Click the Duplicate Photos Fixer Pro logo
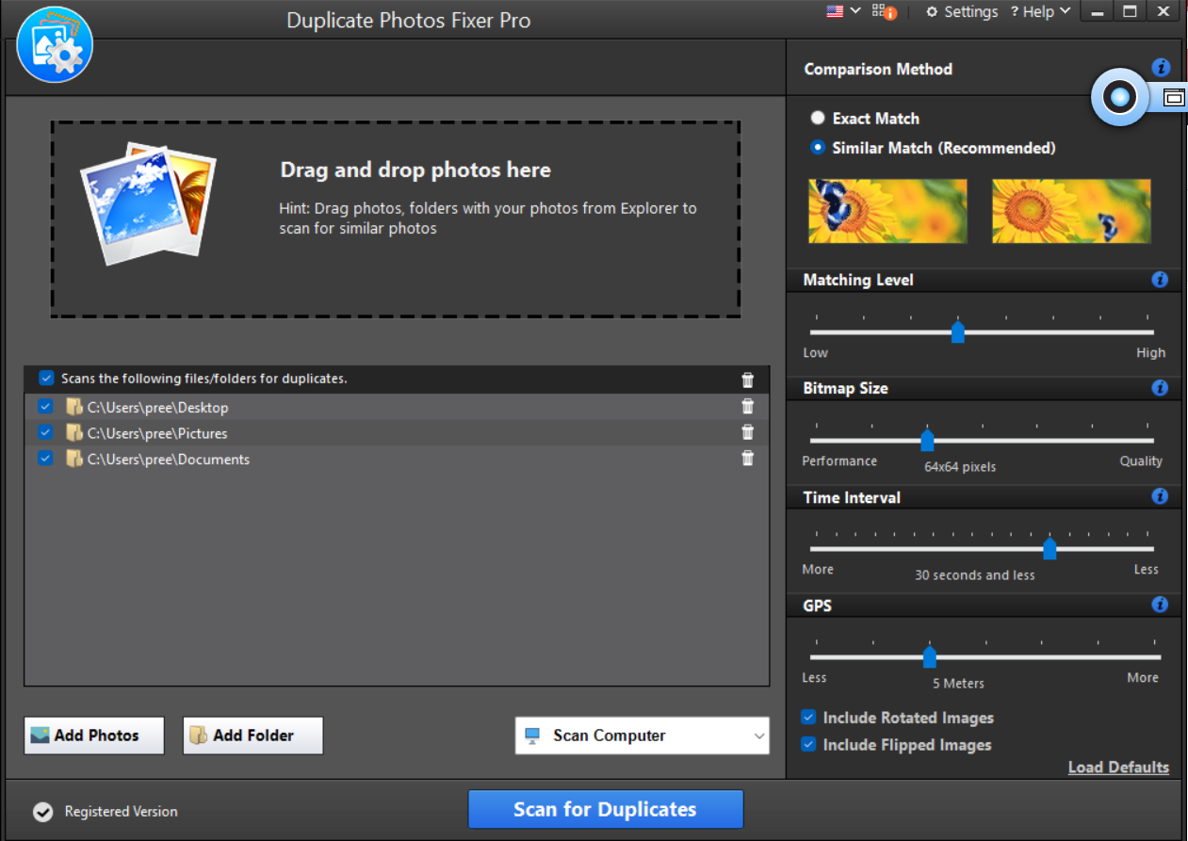The width and height of the screenshot is (1188, 841). [54, 43]
